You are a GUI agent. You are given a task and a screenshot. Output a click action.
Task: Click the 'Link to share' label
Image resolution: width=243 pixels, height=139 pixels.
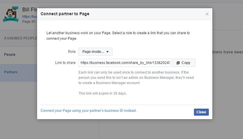(65, 63)
